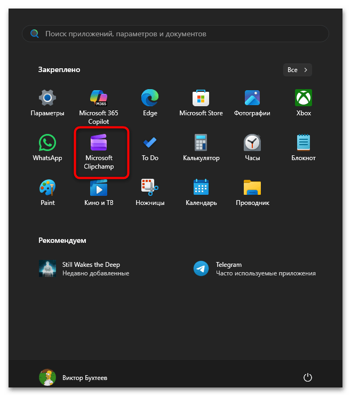This screenshot has width=351, height=396.
Task: Open the power options button
Action: pos(308,377)
